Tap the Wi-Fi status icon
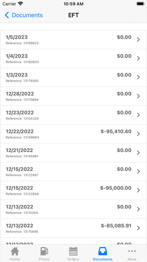The height and width of the screenshot is (262, 147). point(21,4)
